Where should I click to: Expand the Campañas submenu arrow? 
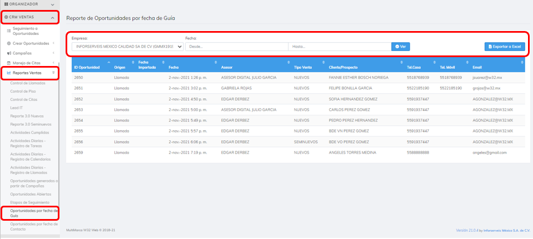[53, 53]
